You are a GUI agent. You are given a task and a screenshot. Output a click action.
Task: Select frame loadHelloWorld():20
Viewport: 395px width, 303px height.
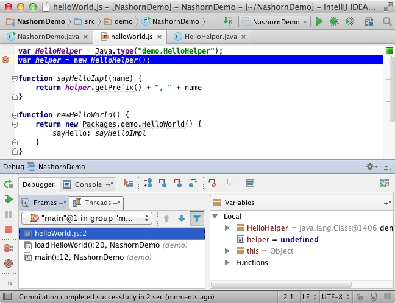[x=112, y=245]
